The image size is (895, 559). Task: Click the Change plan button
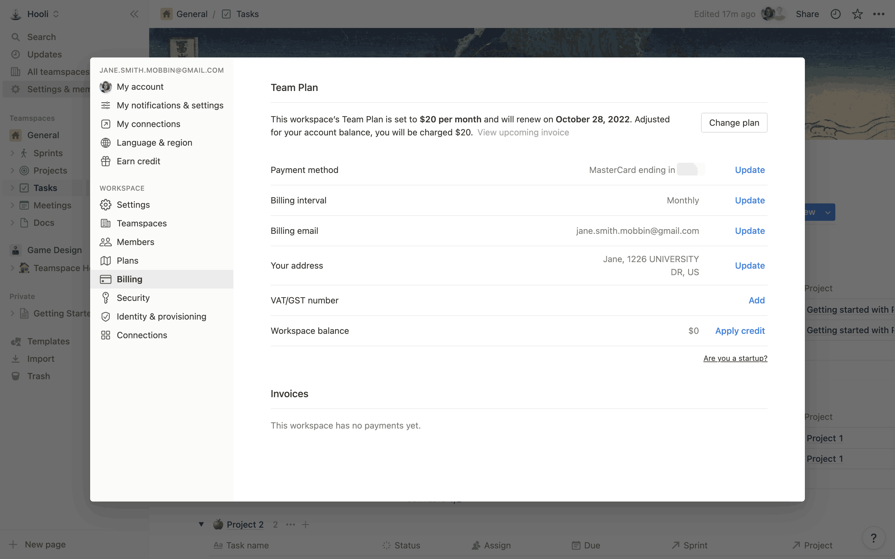pos(734,123)
